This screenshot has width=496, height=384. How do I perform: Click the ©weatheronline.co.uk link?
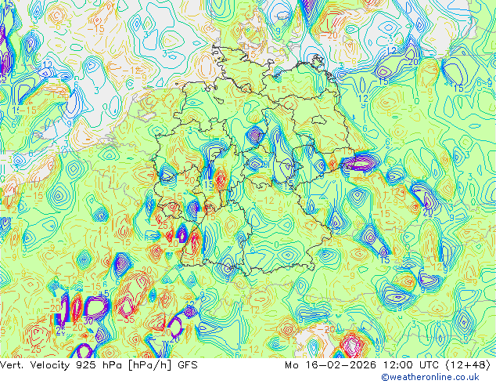(430, 377)
